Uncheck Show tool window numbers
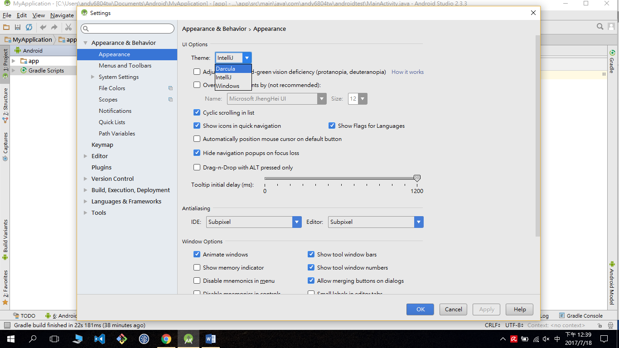 coord(311,267)
